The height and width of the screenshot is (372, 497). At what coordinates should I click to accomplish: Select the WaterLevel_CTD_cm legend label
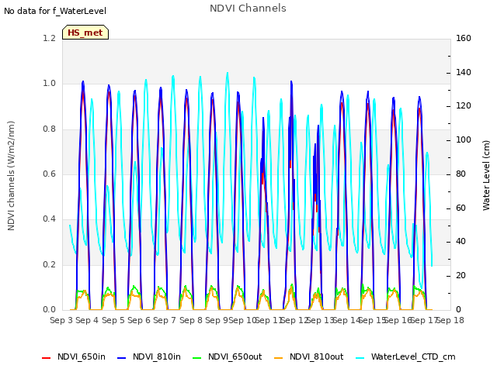pos(413,356)
